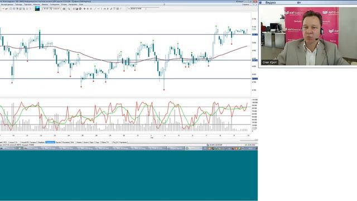Click the top horizontal level price tag
This screenshot has height=201, width=357.
(255, 35)
